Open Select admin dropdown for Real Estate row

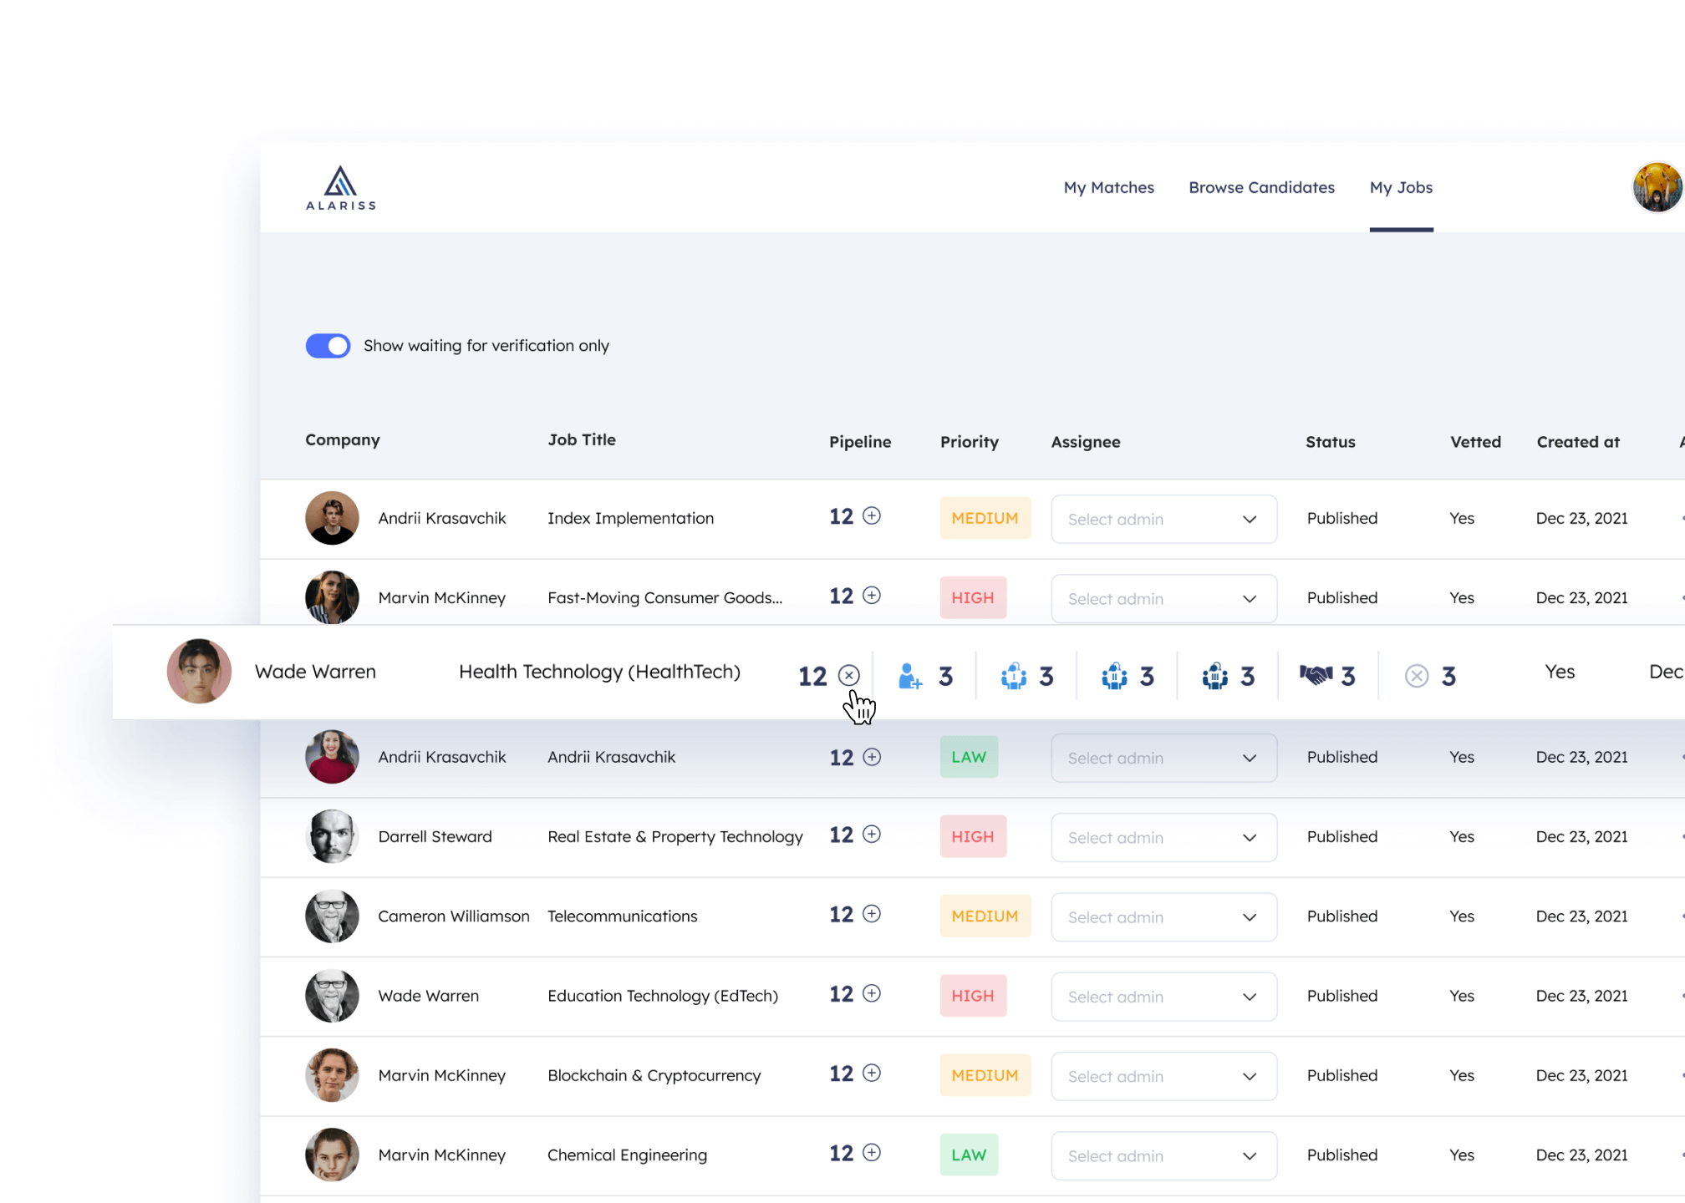tap(1163, 837)
